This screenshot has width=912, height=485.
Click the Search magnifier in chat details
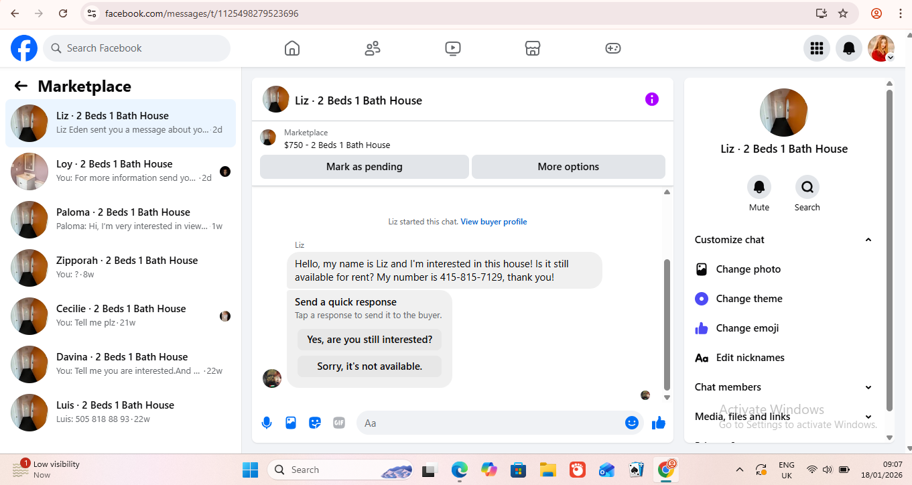coord(807,187)
